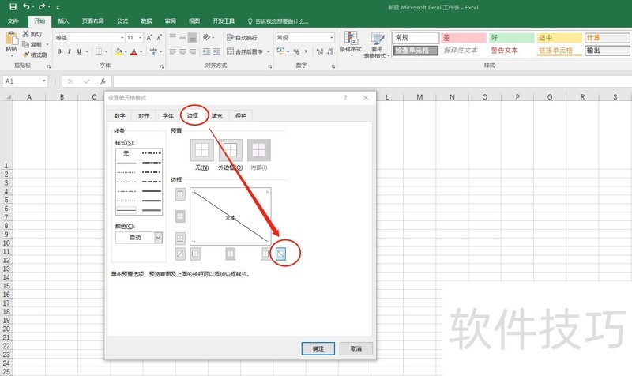Click the ribbon Borders grid icon

[99, 51]
